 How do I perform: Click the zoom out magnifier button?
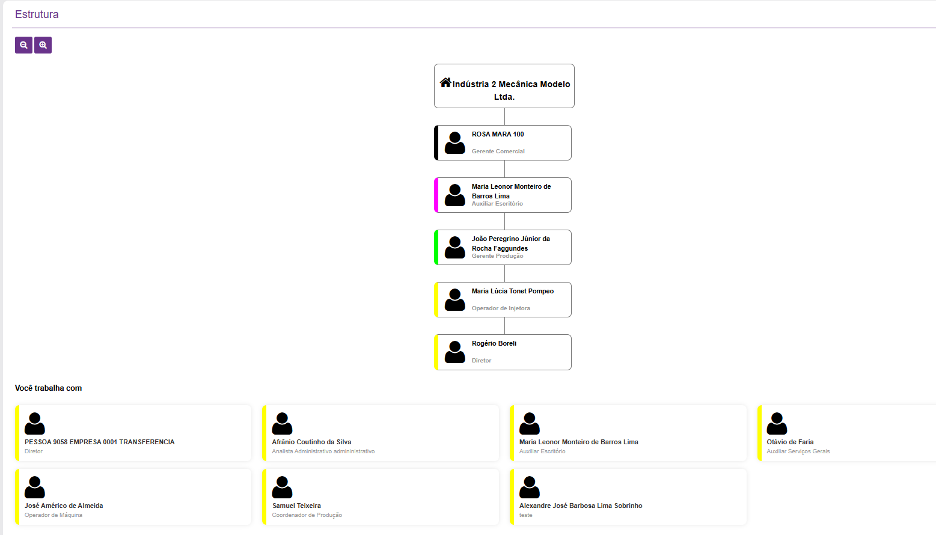click(23, 45)
